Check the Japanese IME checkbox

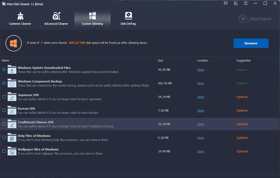(x=4, y=97)
